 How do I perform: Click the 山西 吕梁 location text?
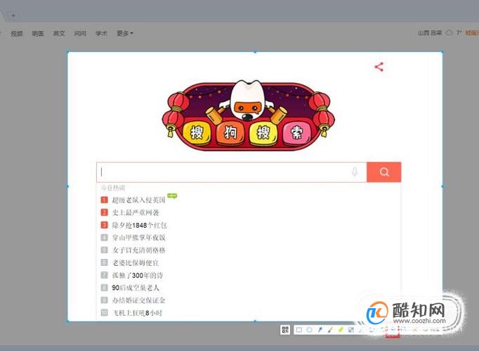pos(430,33)
